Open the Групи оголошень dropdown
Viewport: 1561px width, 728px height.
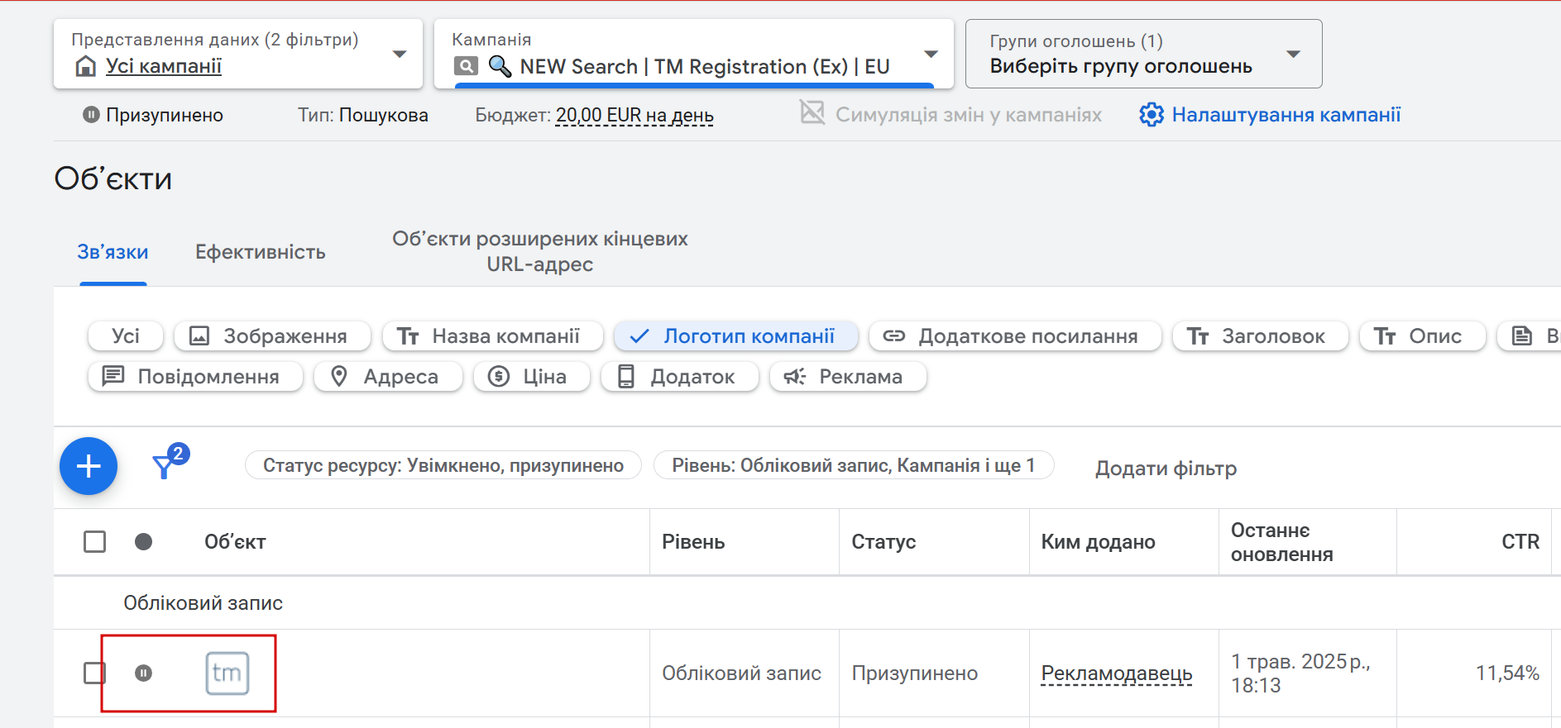point(1293,55)
